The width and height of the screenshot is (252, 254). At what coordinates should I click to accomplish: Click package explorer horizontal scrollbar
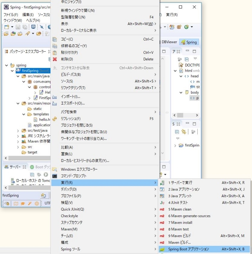point(29,158)
